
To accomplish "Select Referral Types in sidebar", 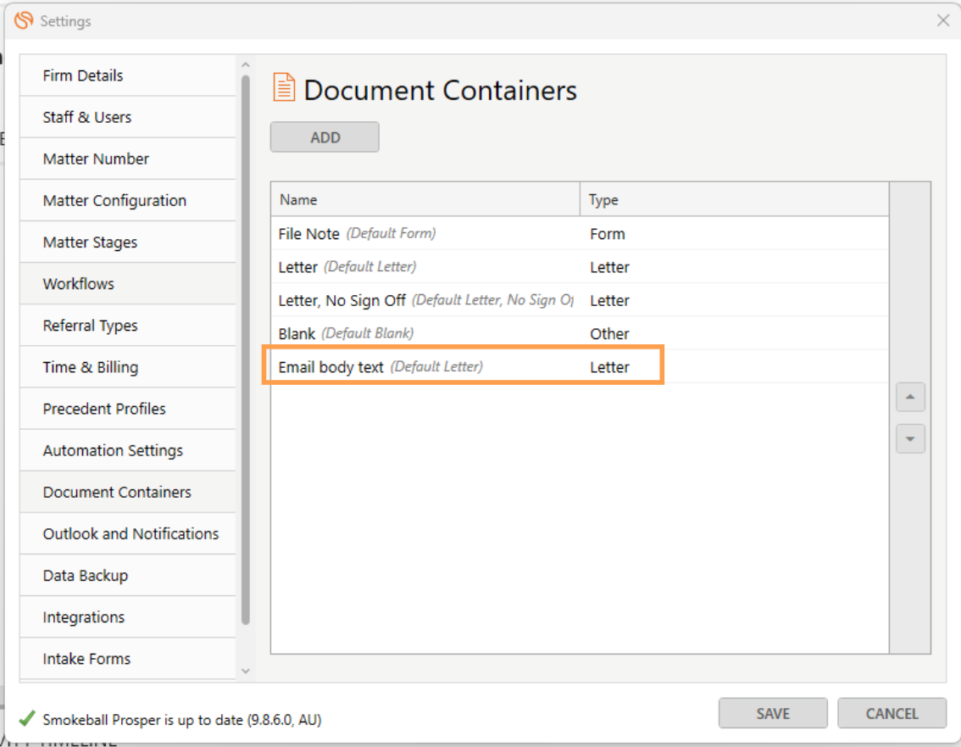I will point(127,326).
